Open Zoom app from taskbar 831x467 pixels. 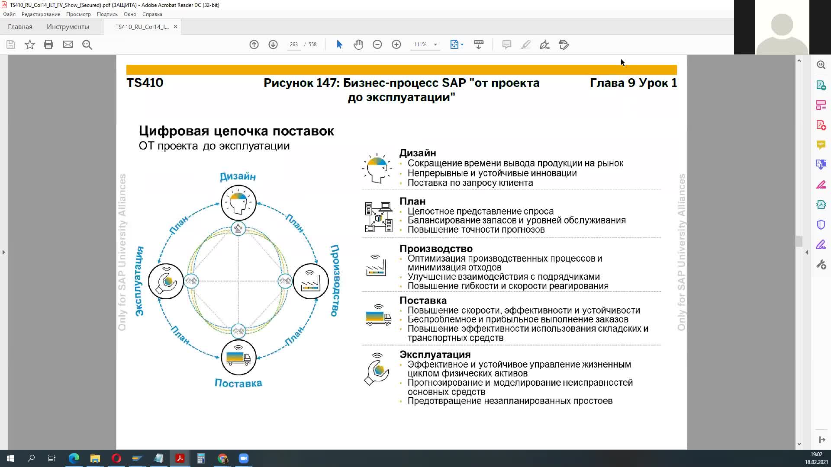244,458
